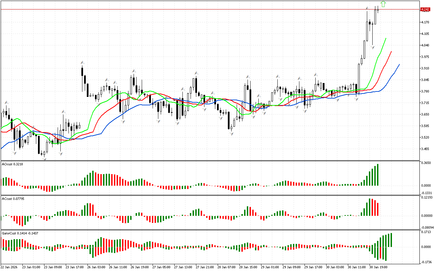Click the last red ACcust histogram bar
Image resolution: width=434 pixels, height=271 pixels.
377,209
